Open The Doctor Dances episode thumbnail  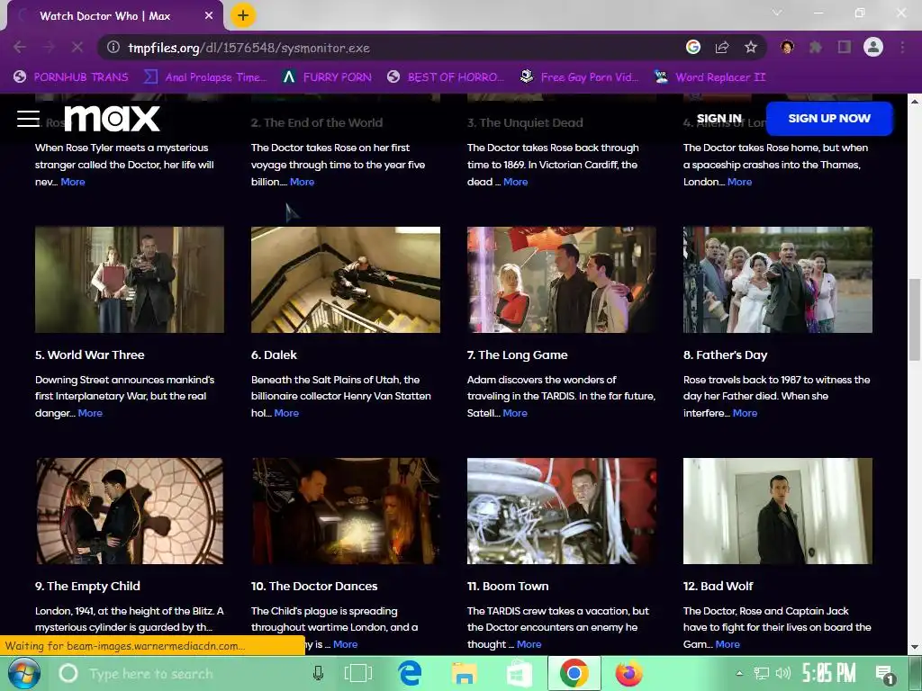(346, 511)
